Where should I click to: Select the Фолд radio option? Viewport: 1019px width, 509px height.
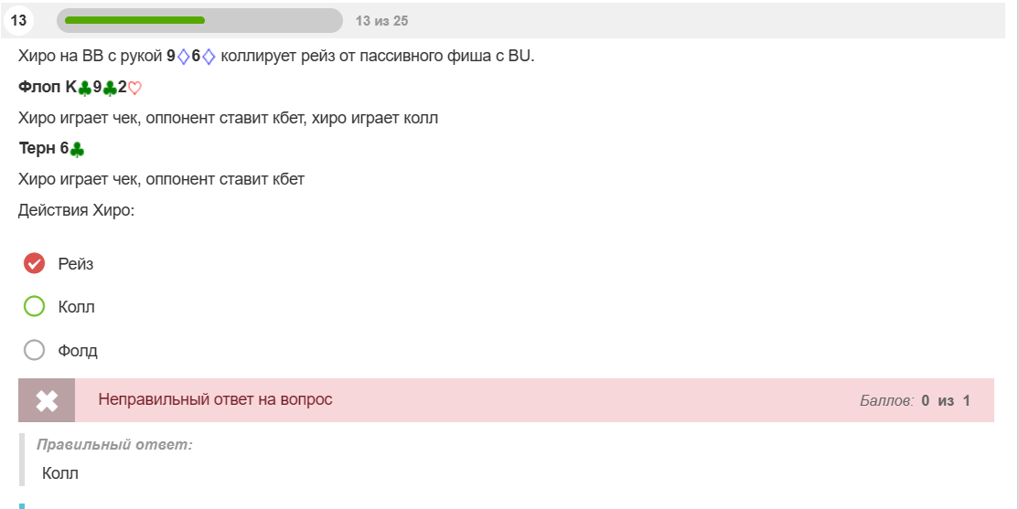tap(34, 351)
